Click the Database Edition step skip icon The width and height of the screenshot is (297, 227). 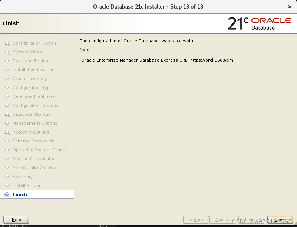[6, 61]
